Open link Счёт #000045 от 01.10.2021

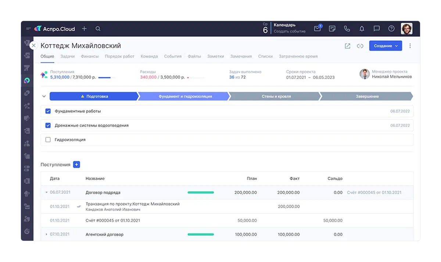coord(374,192)
